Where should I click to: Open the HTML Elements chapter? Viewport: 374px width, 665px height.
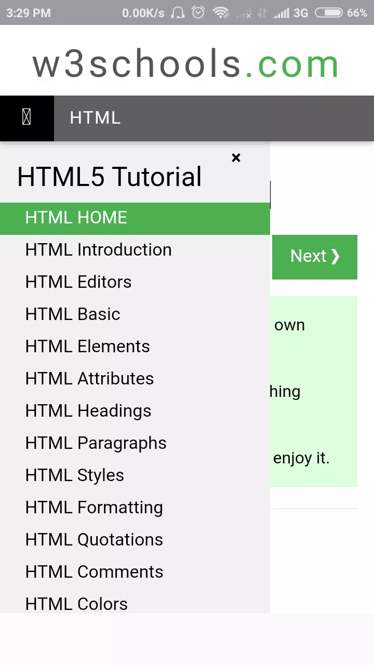tap(135, 347)
